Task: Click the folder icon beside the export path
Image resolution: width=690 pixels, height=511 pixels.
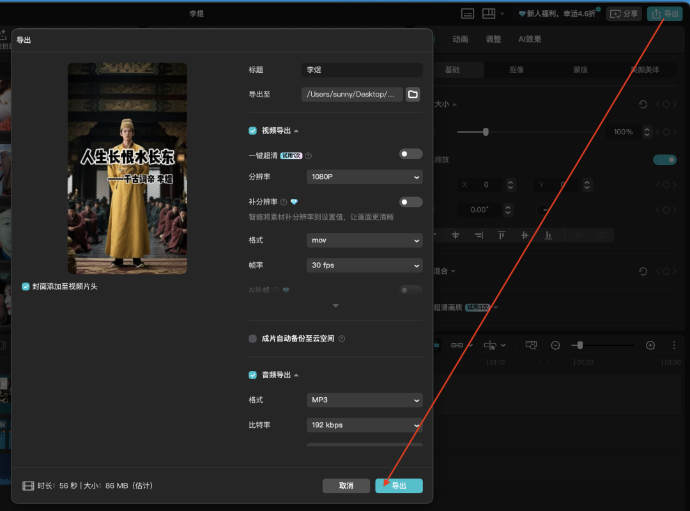Action: 412,93
